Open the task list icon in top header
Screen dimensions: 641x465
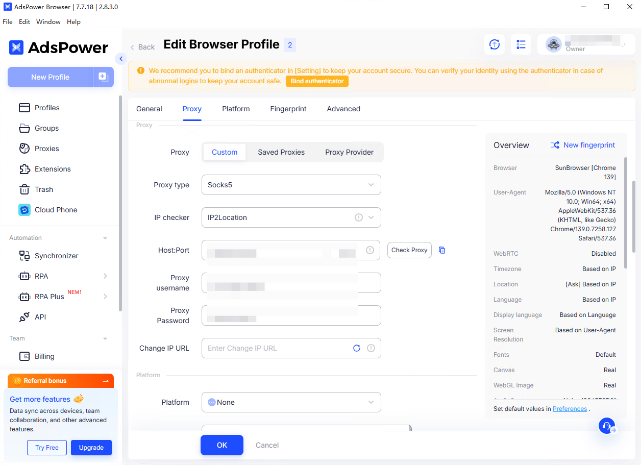pos(521,45)
